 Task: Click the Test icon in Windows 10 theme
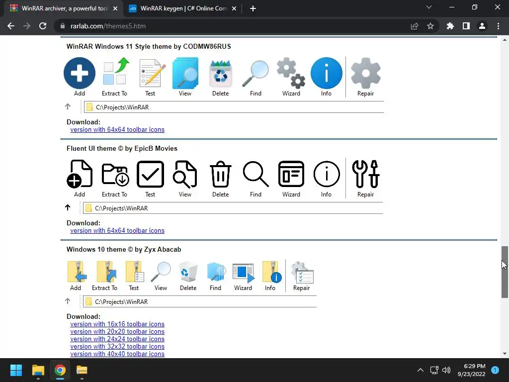coord(135,272)
